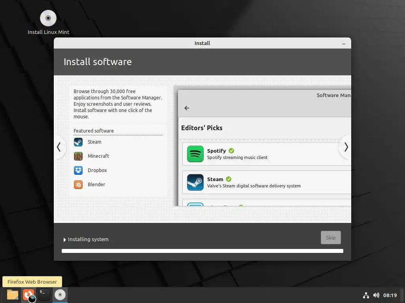The height and width of the screenshot is (303, 405).
Task: Click the Software Manager title in preview
Action: coord(334,95)
